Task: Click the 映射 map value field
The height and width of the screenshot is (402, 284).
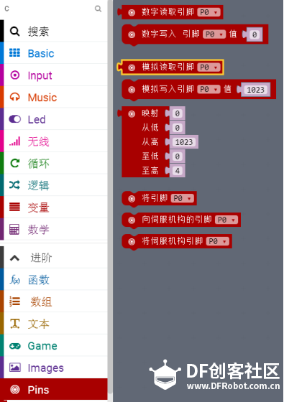Action: click(177, 113)
